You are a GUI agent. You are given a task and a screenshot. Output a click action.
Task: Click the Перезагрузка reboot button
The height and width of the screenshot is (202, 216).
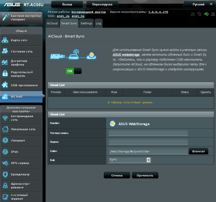(102, 5)
